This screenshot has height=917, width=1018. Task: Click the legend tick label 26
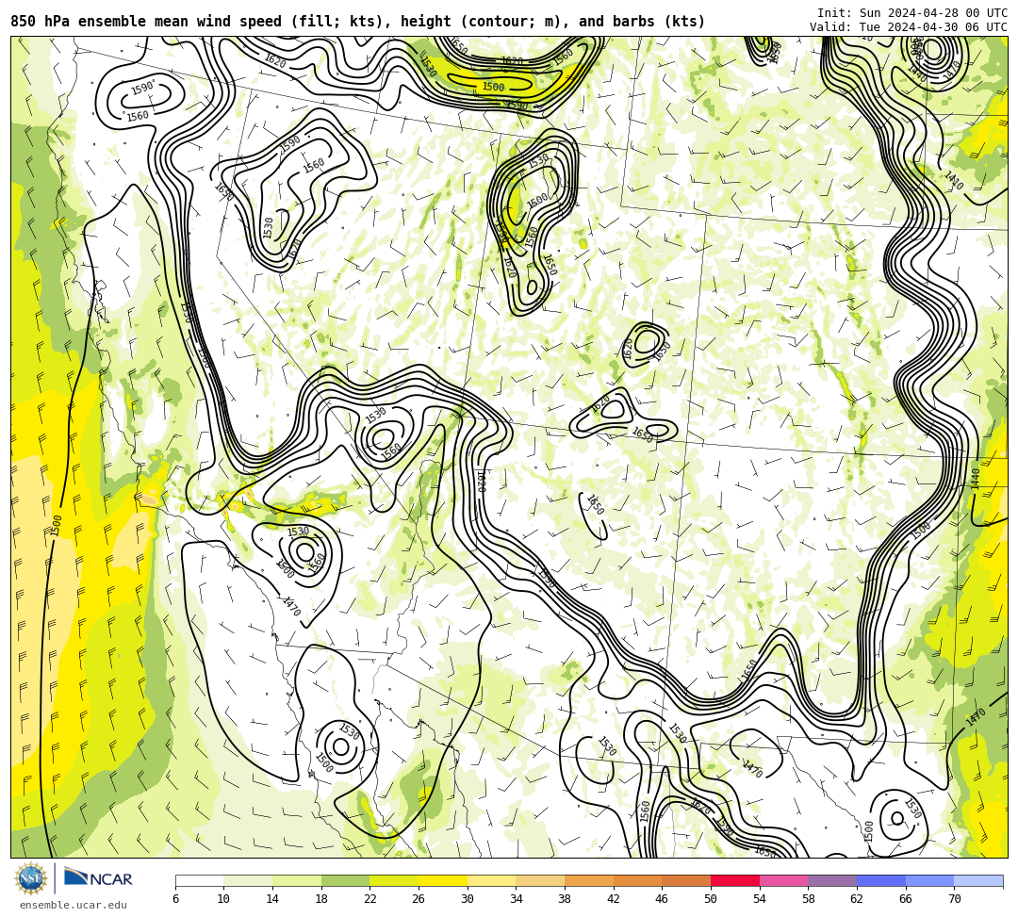click(419, 899)
